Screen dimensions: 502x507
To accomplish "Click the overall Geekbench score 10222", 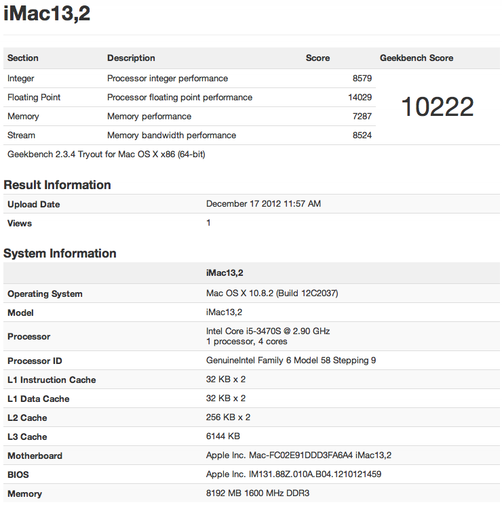I will (x=438, y=106).
